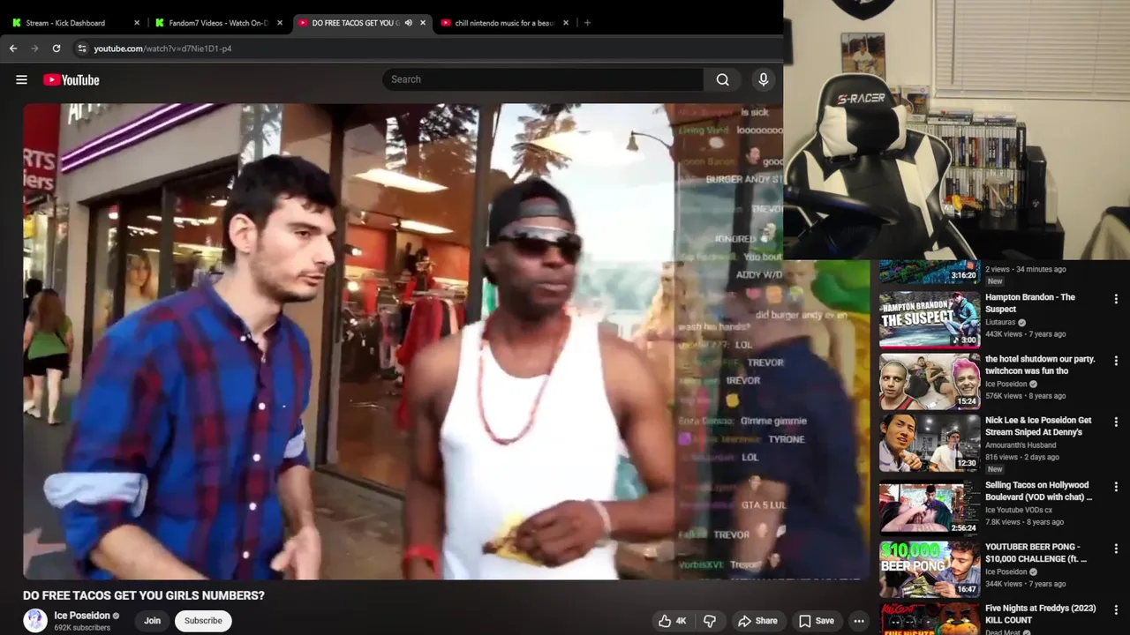The image size is (1130, 635).
Task: Play the 3:16:20 video thumbnail
Action: click(929, 272)
